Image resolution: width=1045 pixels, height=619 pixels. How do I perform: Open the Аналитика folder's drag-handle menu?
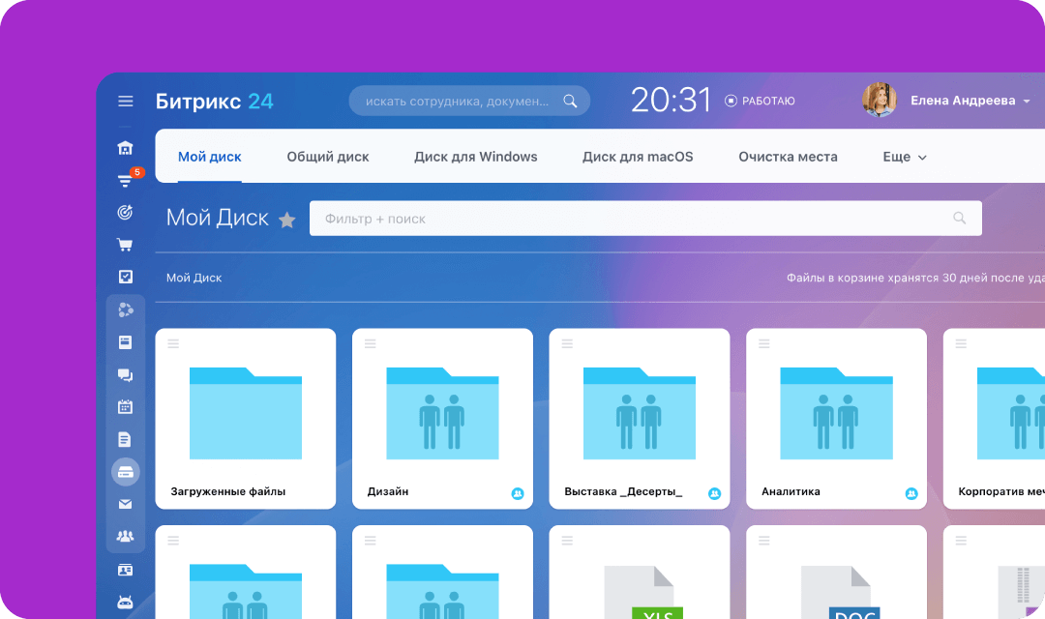pyautogui.click(x=764, y=343)
